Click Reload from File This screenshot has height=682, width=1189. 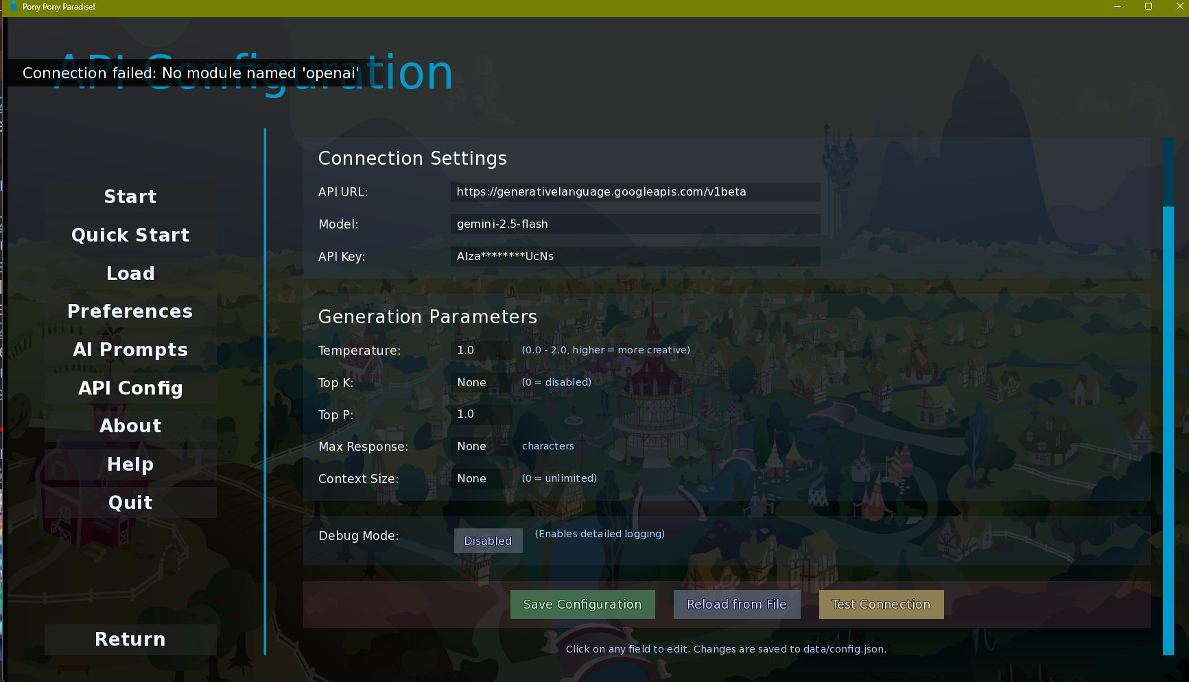tap(737, 604)
